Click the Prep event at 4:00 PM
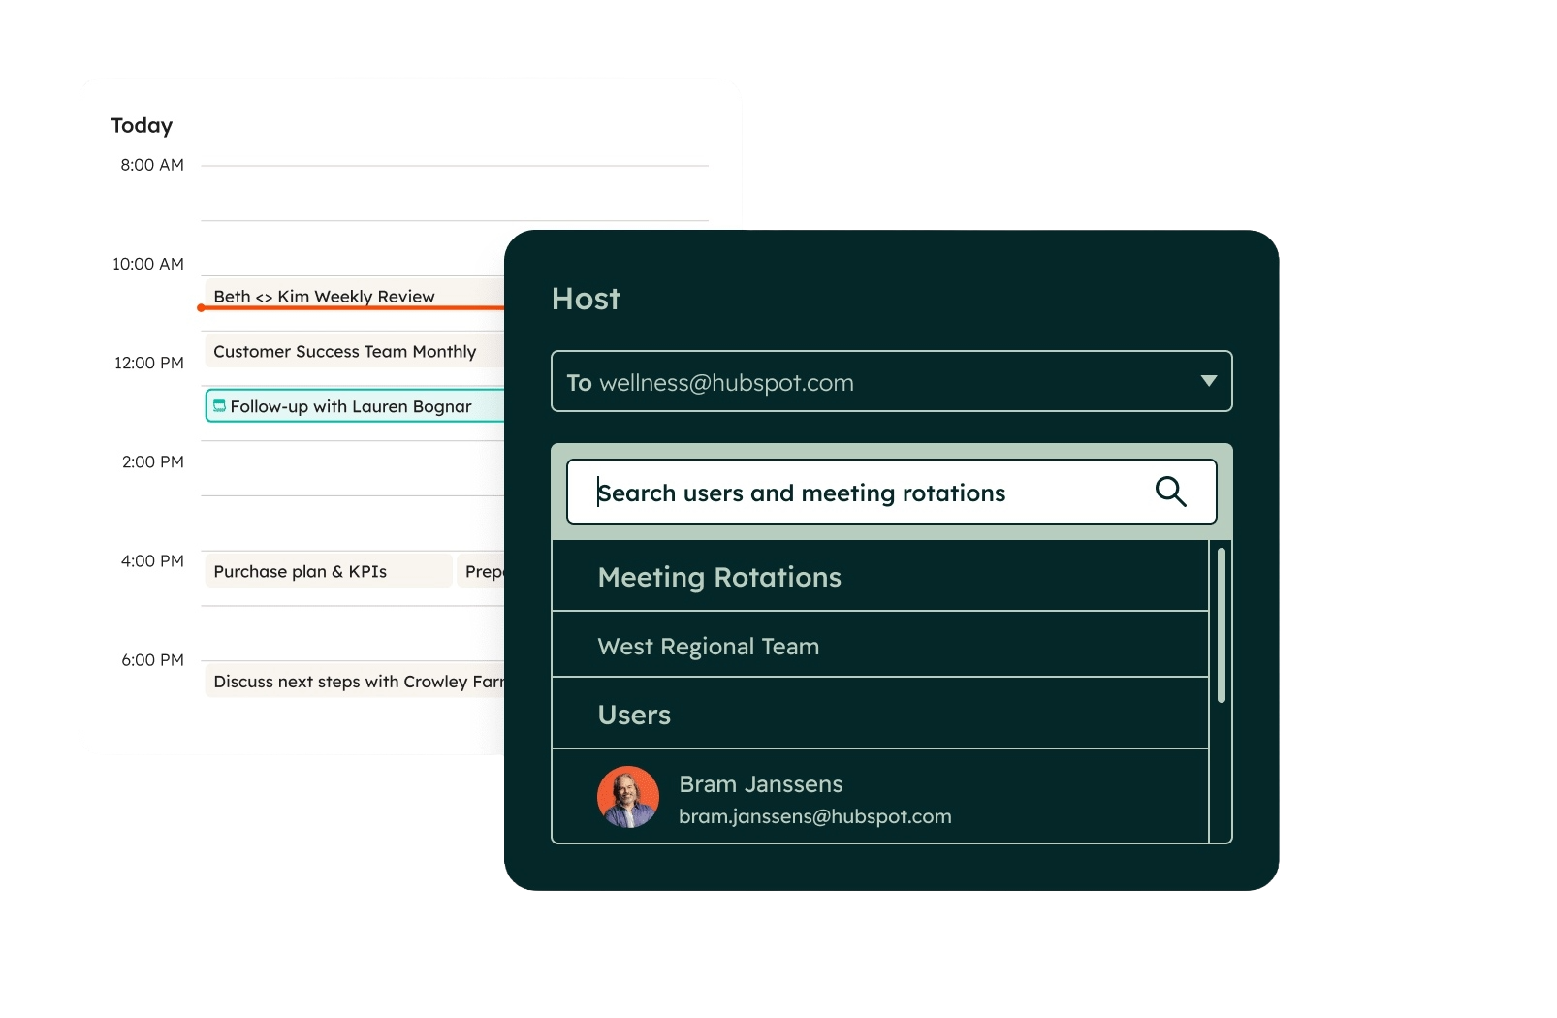Viewport: 1557px width, 1018px height. click(x=482, y=571)
